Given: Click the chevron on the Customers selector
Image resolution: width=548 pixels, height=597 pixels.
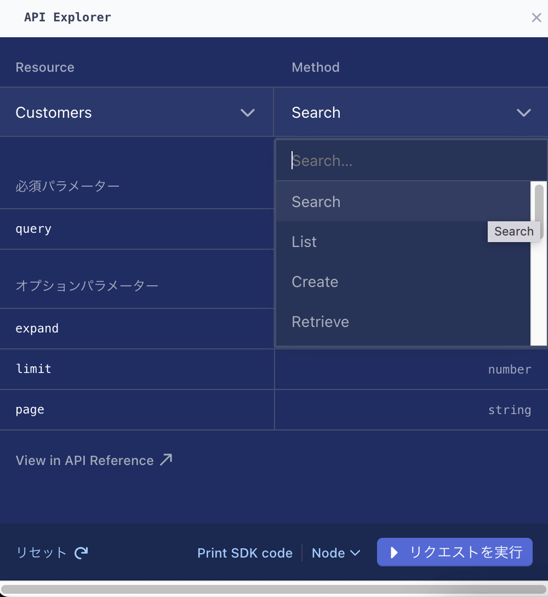Looking at the screenshot, I should (x=247, y=113).
